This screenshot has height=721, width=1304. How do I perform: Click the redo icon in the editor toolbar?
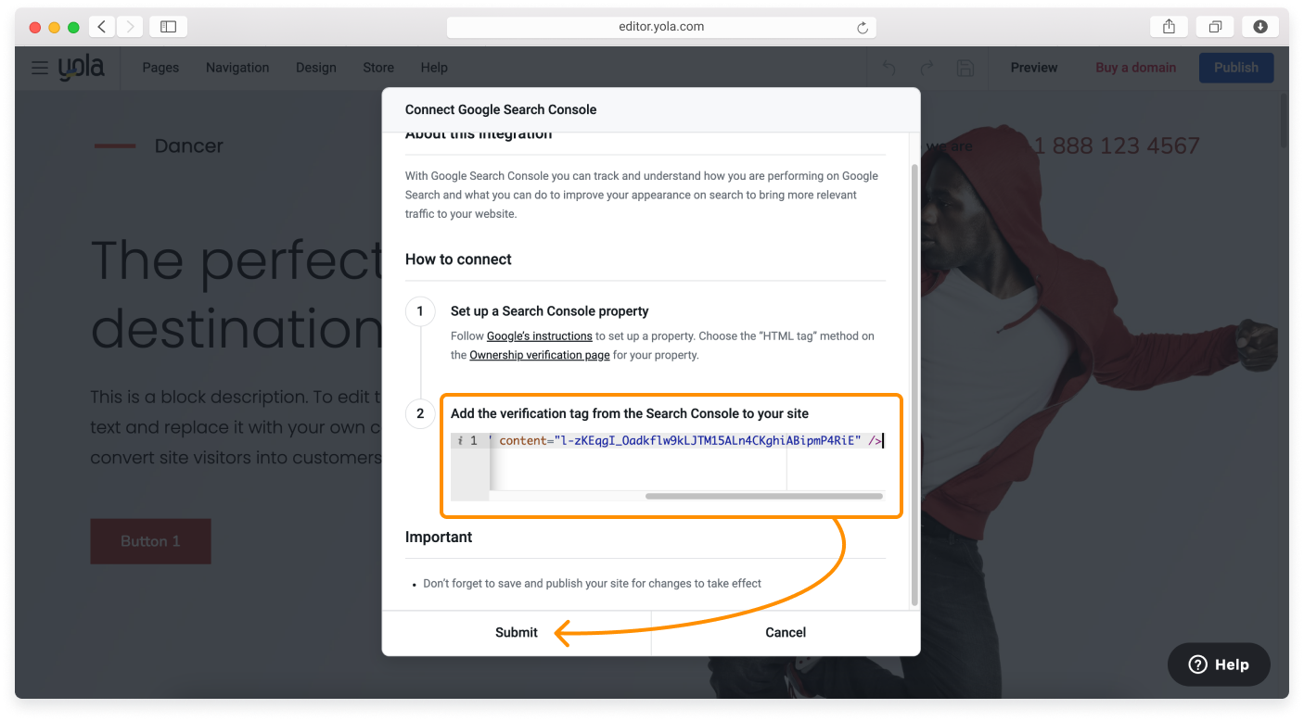[927, 68]
